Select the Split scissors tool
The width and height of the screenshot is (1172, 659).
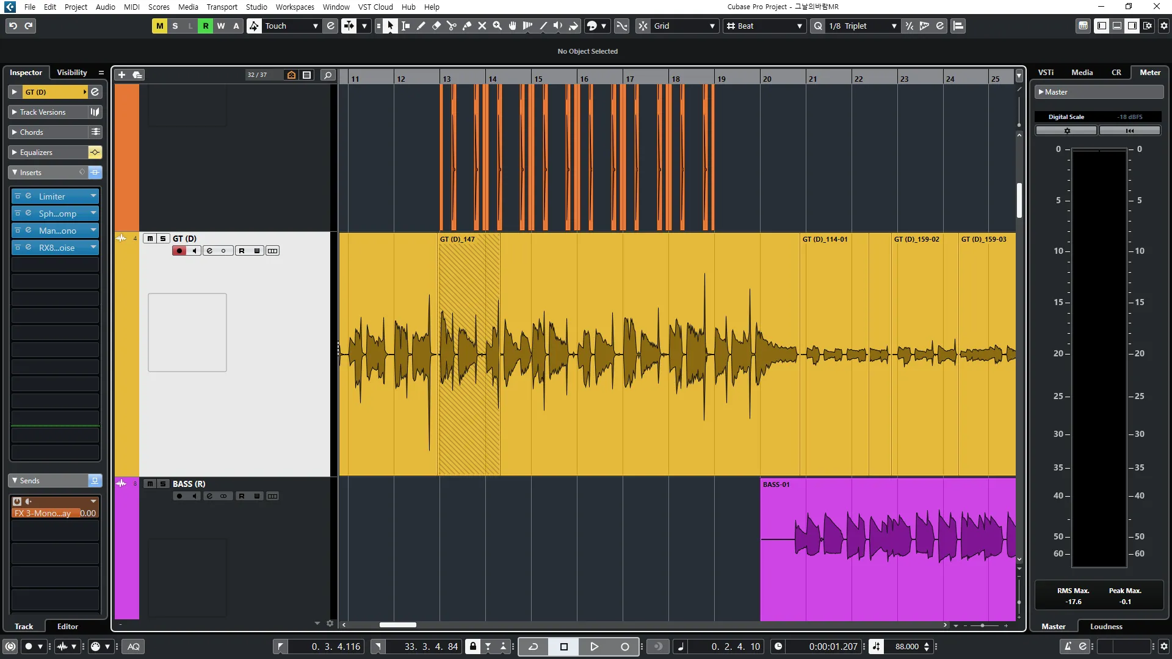[x=451, y=26]
